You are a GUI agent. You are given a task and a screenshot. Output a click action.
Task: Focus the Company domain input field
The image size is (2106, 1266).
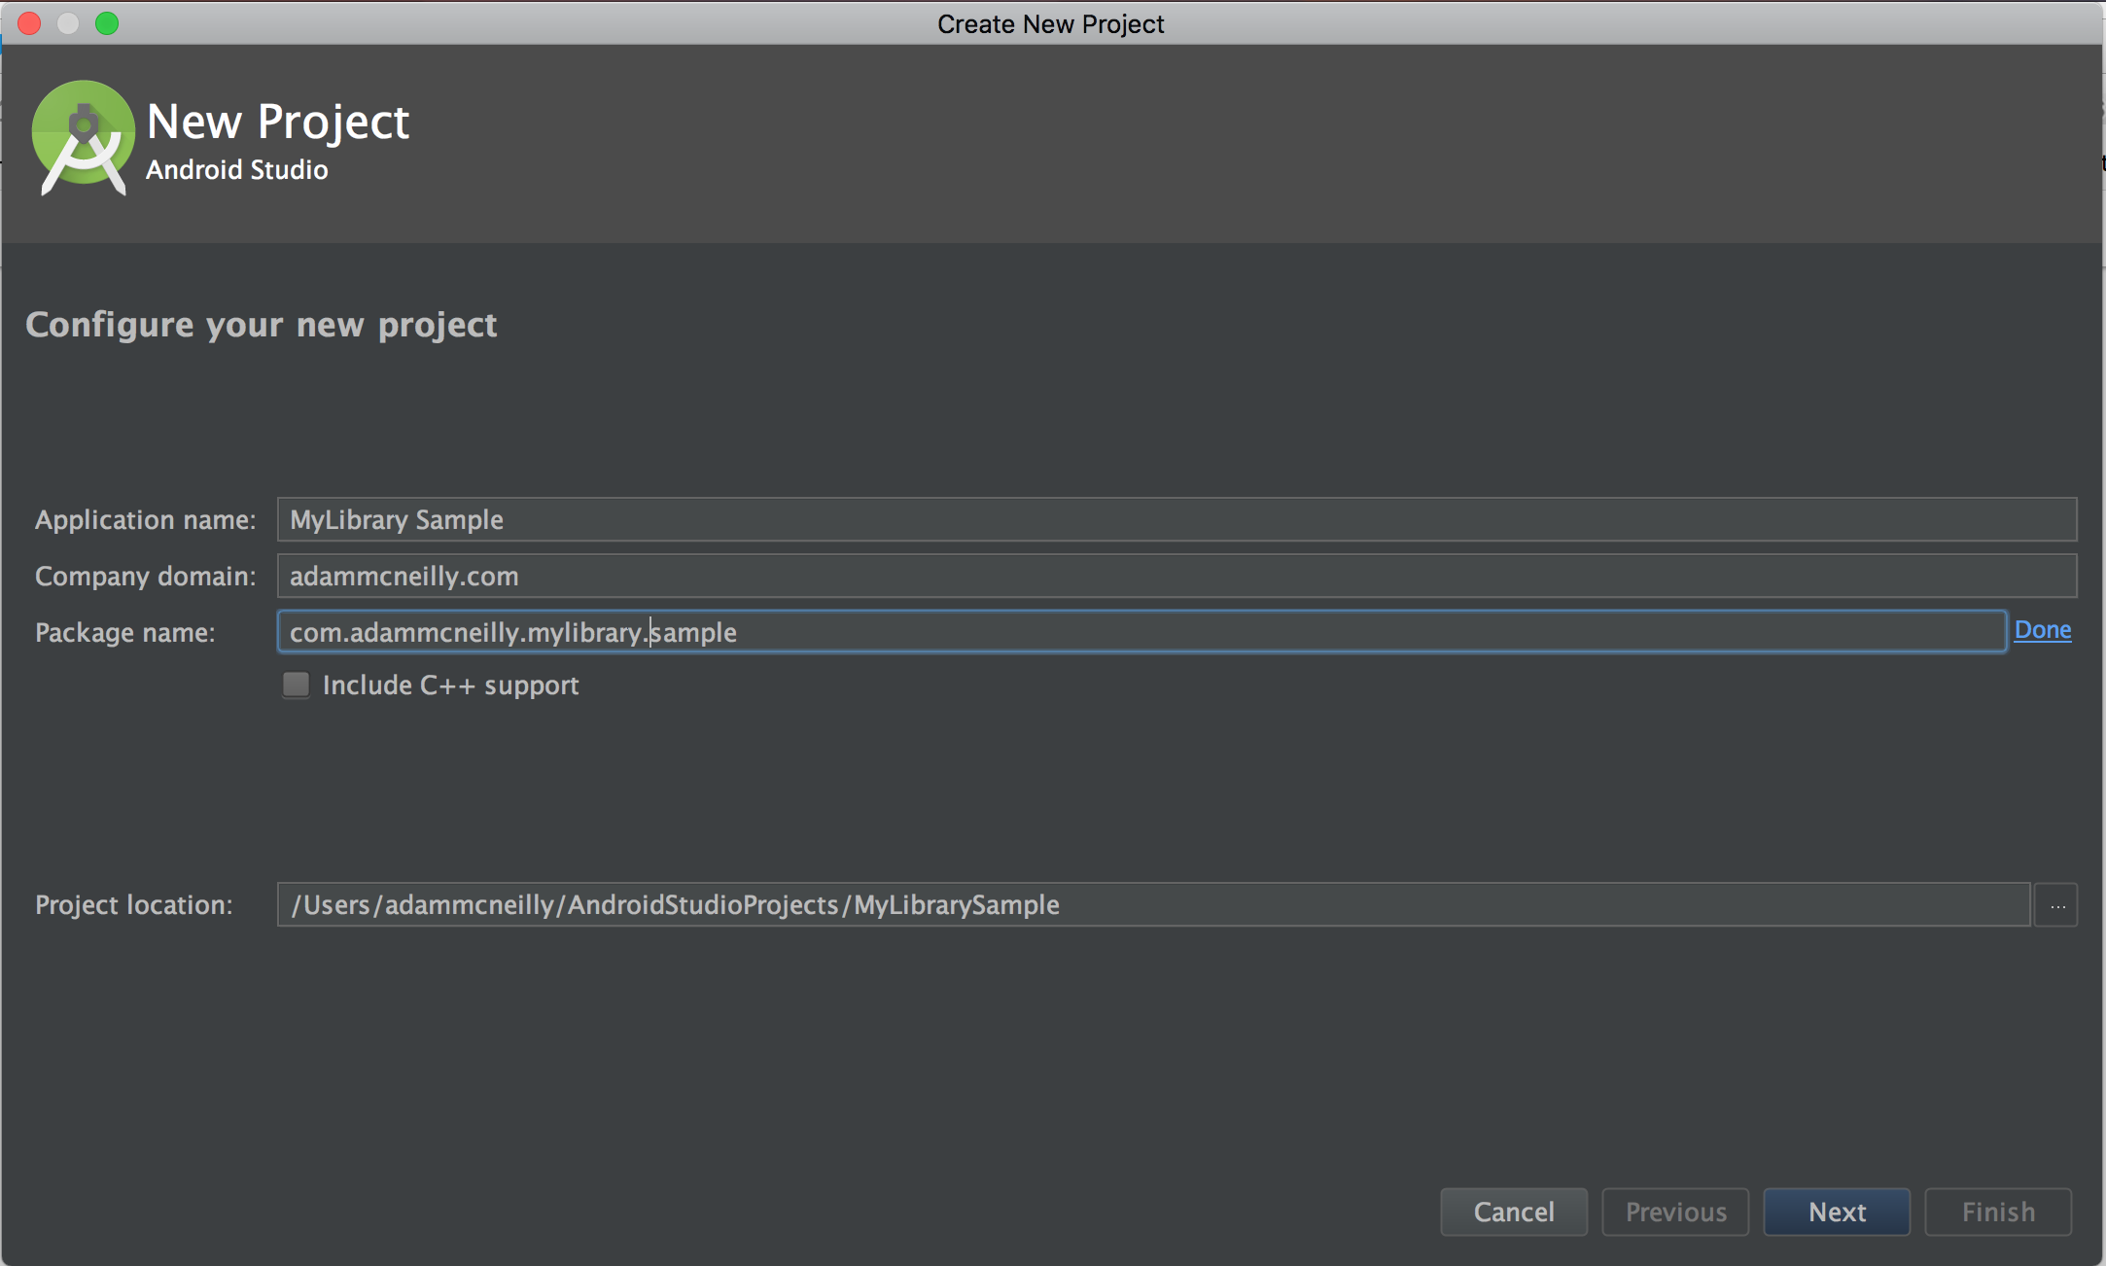[1176, 577]
